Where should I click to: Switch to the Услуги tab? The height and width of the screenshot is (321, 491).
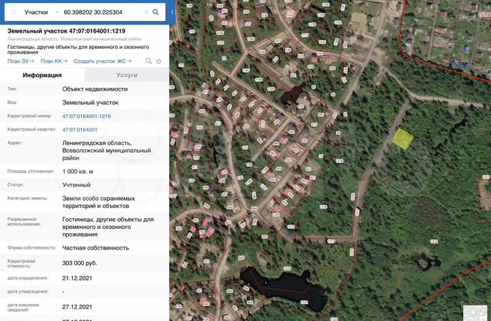tap(126, 76)
